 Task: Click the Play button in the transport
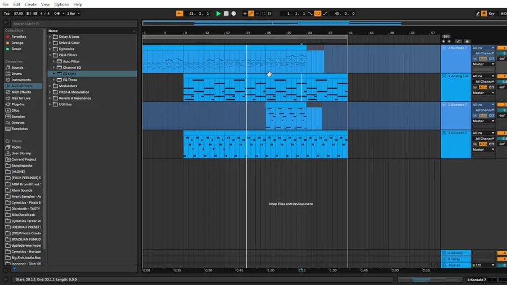(x=218, y=14)
